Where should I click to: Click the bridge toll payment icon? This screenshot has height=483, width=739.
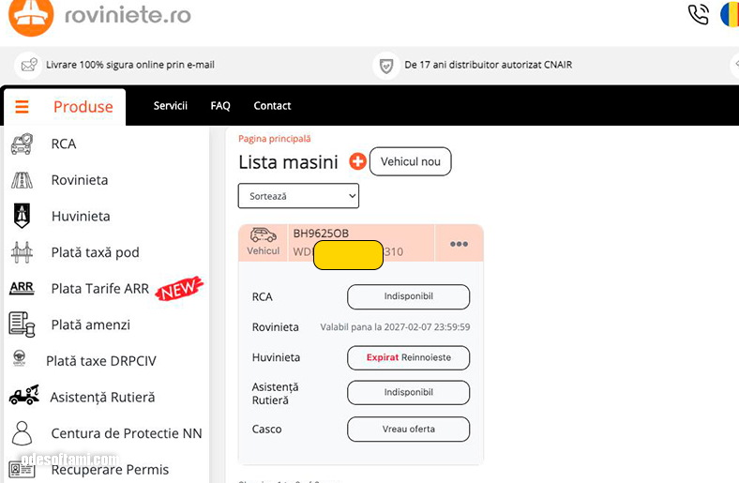[22, 252]
